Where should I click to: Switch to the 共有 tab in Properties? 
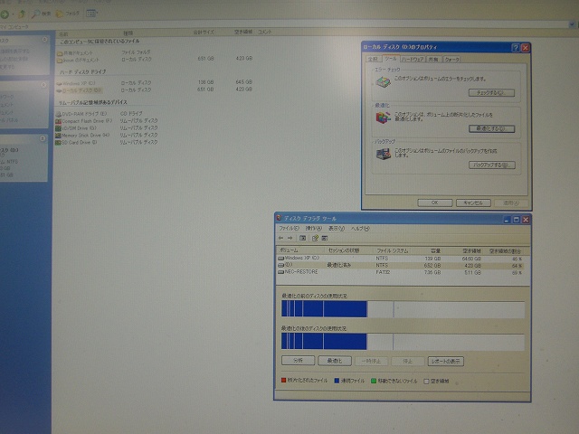coord(433,59)
